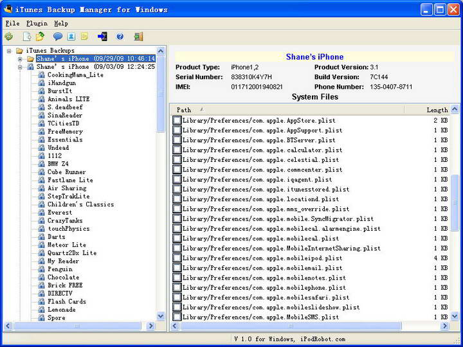Screen dimensions: 463x347
Task: Click the lock icon beside Cube Runner
Action: 42,172
